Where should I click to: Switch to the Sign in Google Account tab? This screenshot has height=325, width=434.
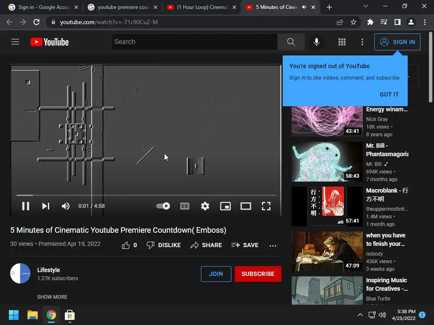(44, 7)
